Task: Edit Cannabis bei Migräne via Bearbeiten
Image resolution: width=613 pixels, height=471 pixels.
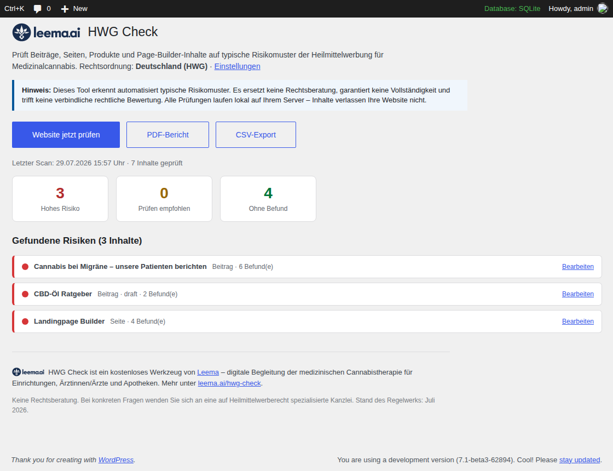Action: [x=578, y=266]
